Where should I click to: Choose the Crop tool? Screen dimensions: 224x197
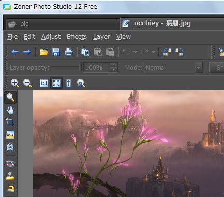pyautogui.click(x=10, y=122)
